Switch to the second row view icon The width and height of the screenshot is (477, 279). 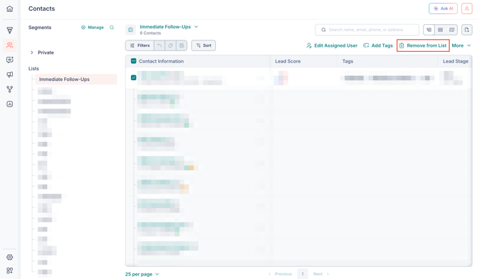[440, 30]
